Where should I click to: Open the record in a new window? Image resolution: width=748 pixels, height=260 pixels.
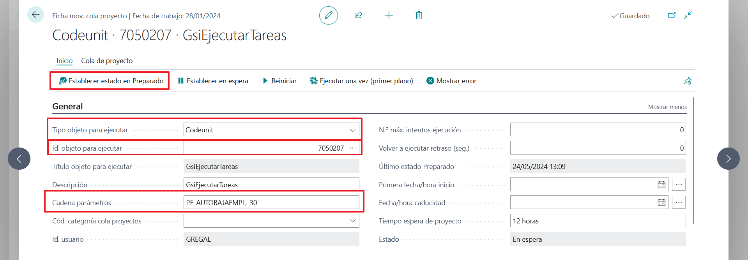671,15
